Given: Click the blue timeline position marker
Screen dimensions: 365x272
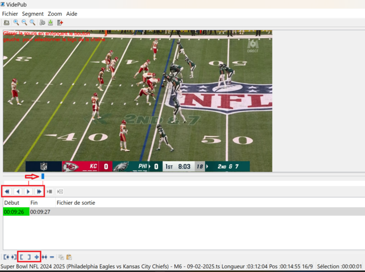Looking at the screenshot, I should pyautogui.click(x=43, y=176).
